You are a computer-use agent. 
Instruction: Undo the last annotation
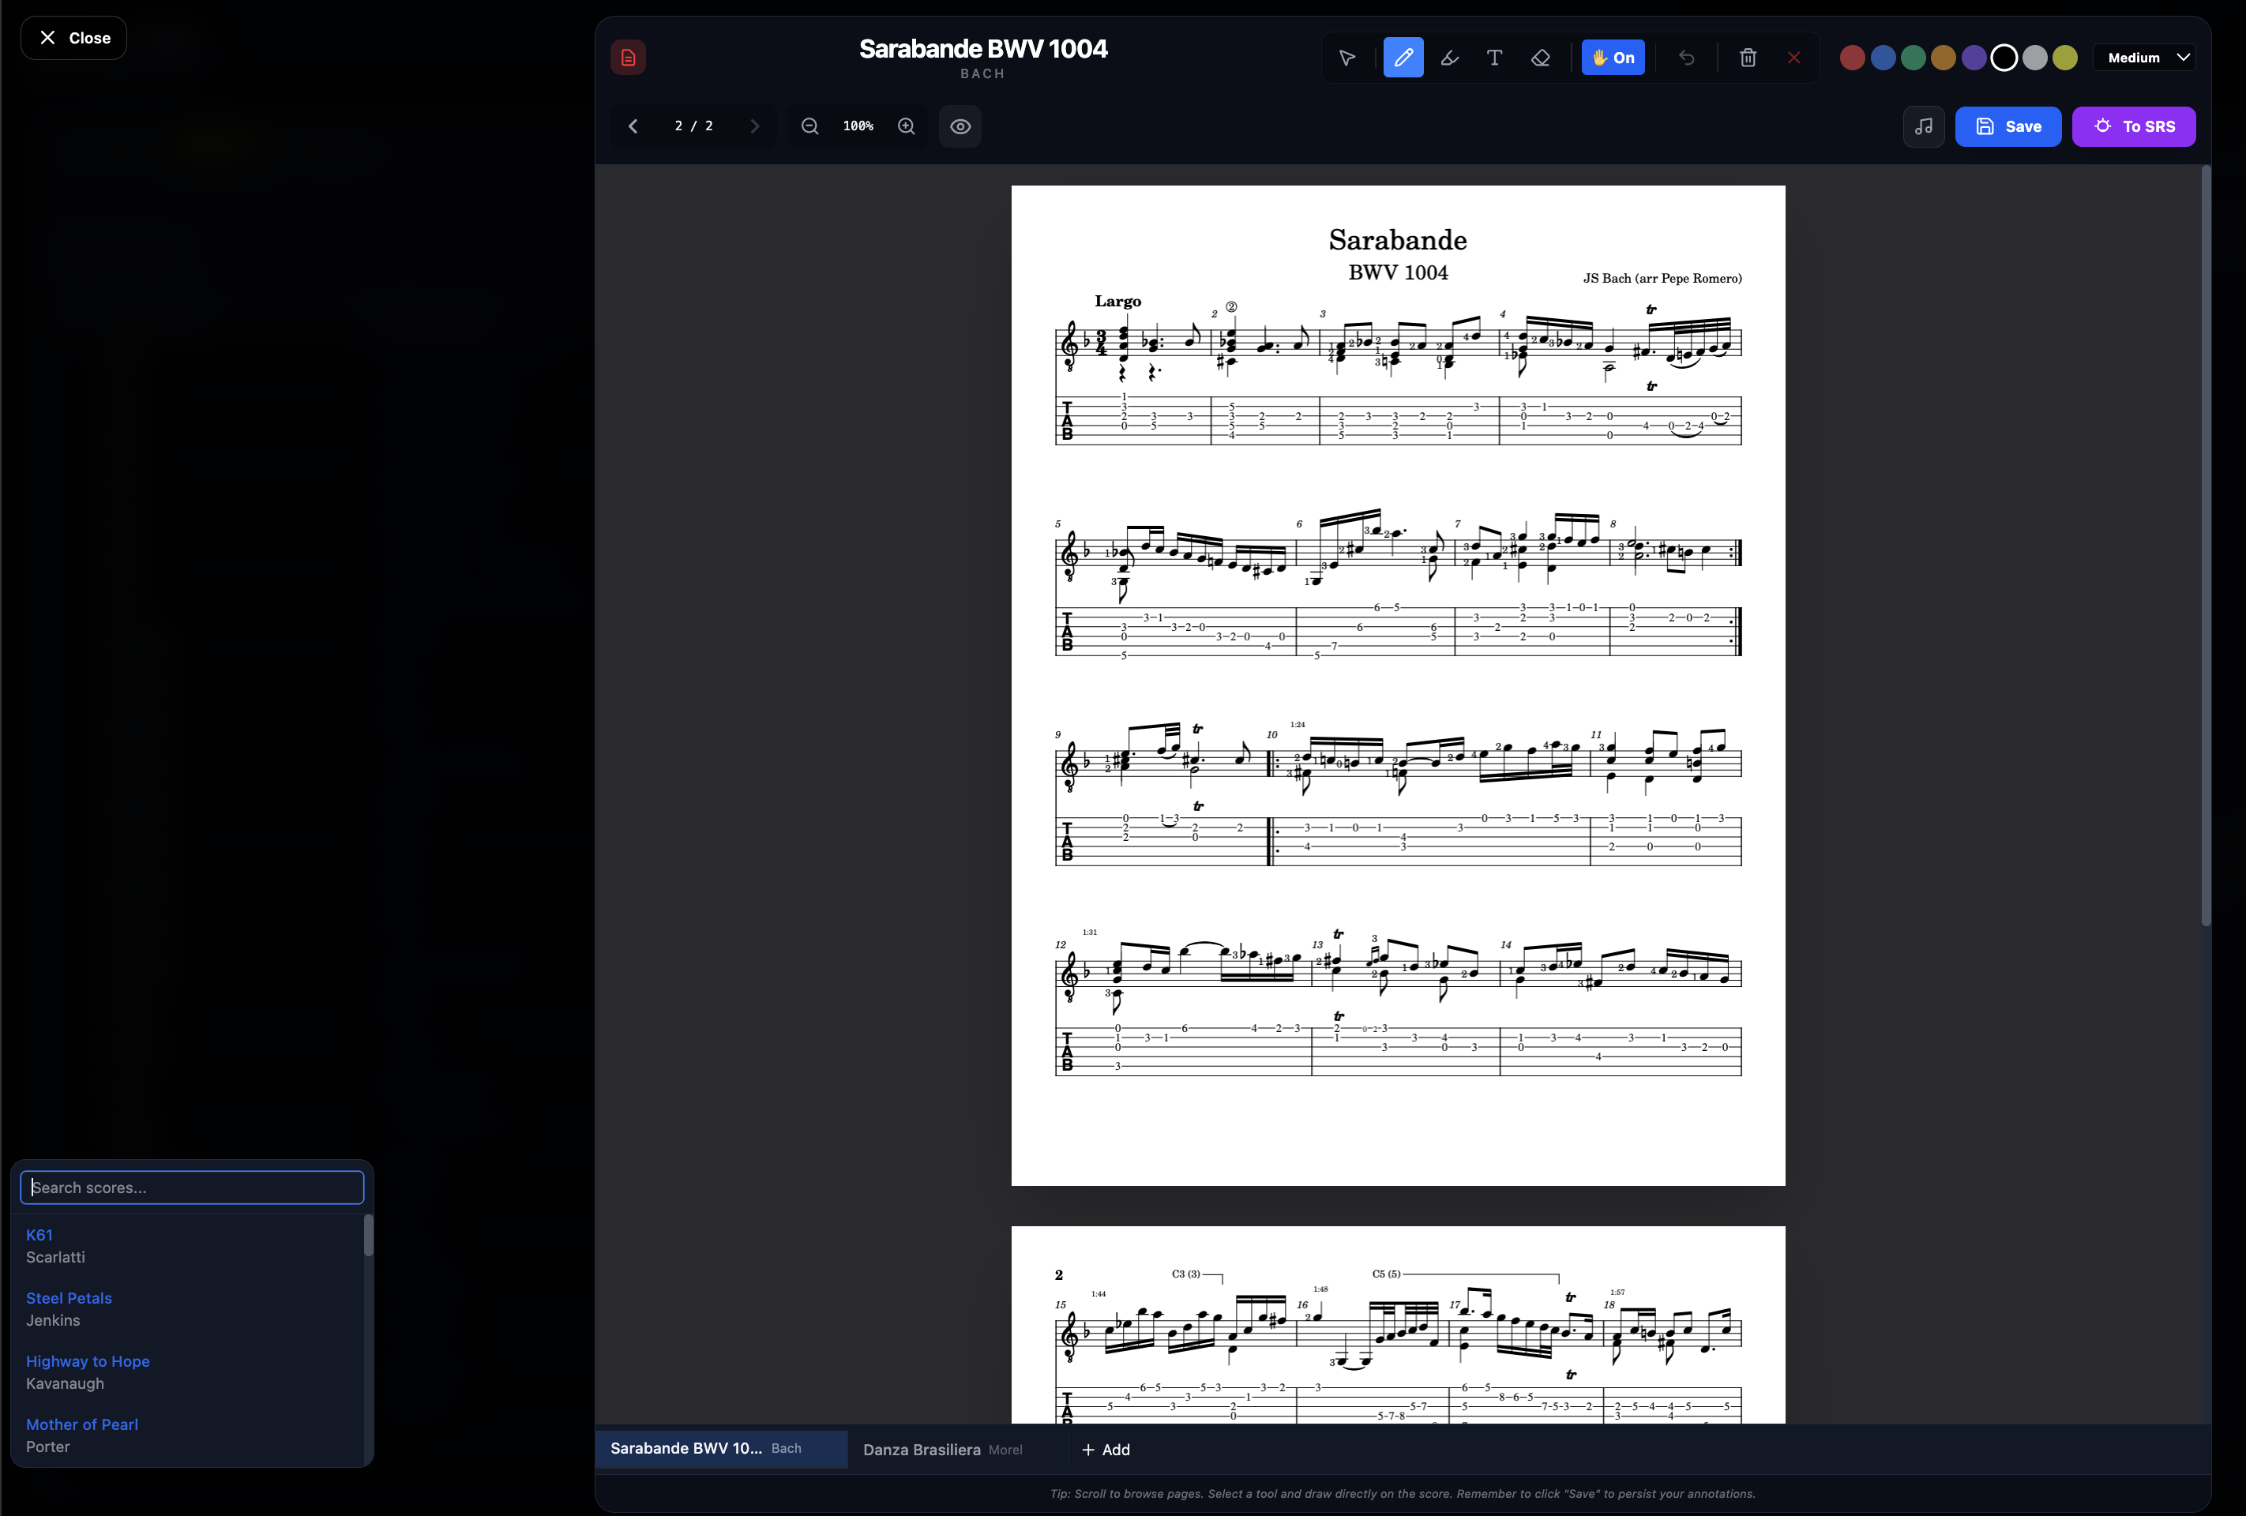tap(1686, 58)
